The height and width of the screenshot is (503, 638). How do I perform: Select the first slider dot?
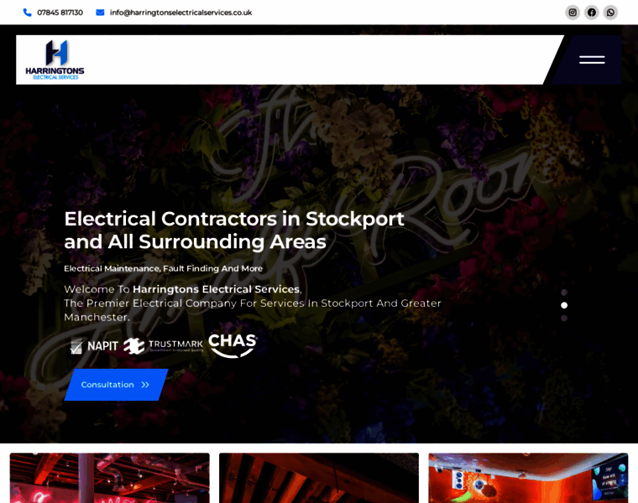pyautogui.click(x=564, y=292)
